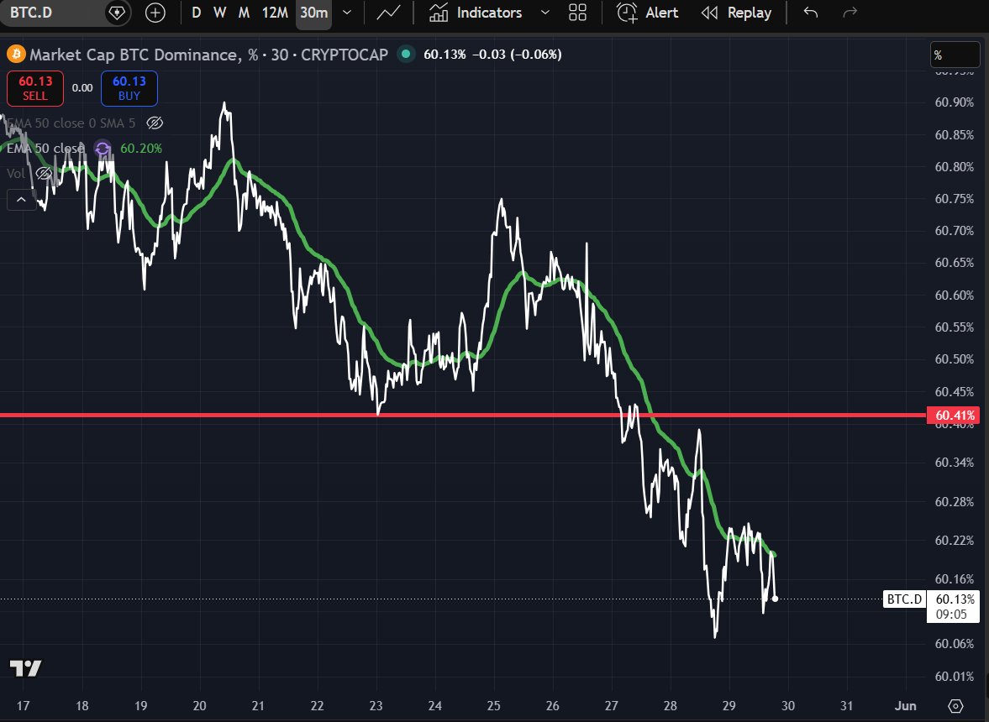Undo the last chart action
This screenshot has height=722, width=989.
(811, 13)
